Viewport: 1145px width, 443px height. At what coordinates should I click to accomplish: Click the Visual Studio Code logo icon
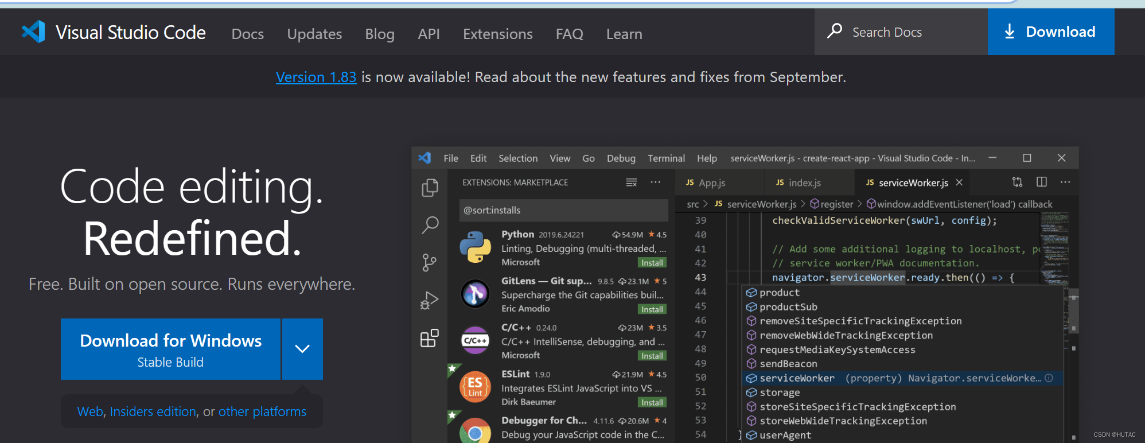tap(33, 32)
